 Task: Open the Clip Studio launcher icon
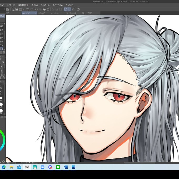click(8, 9)
